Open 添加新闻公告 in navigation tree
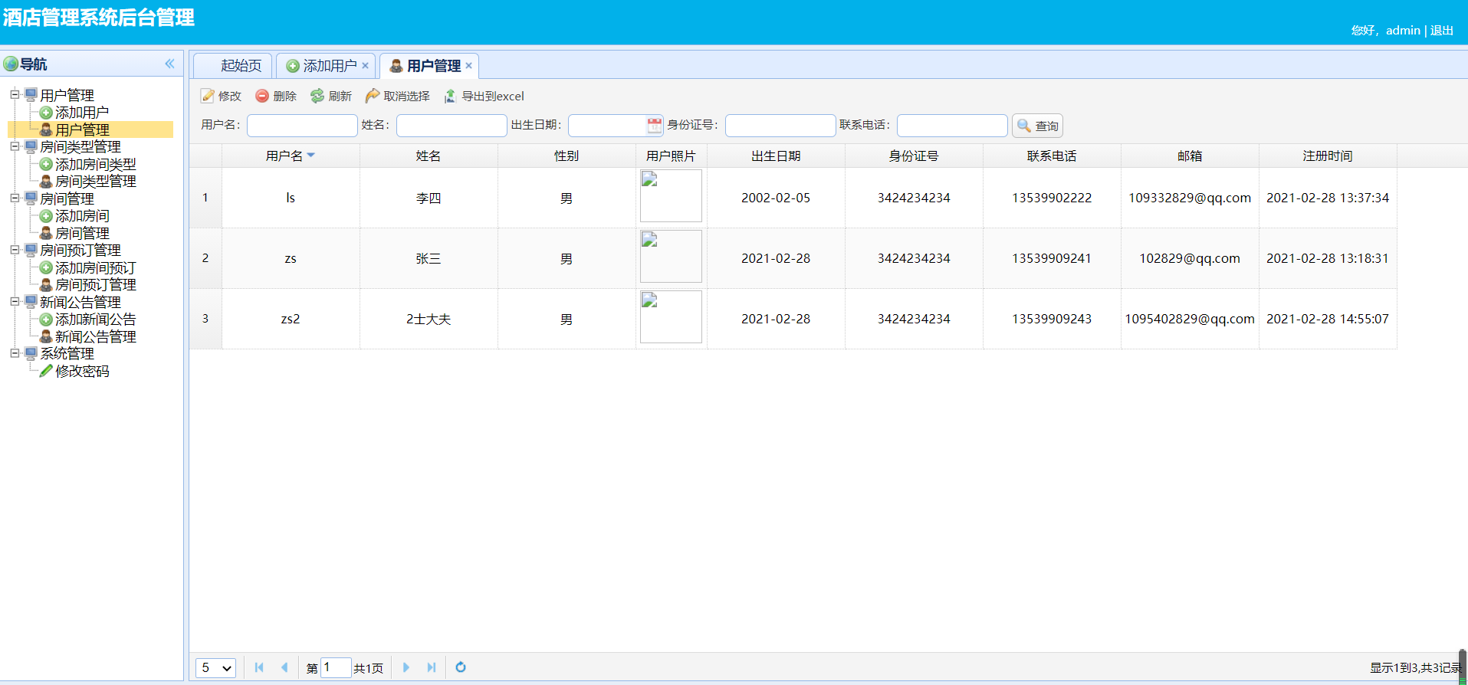1468x685 pixels. pyautogui.click(x=95, y=320)
